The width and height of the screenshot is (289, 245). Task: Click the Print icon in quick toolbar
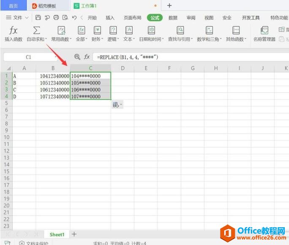56,17
